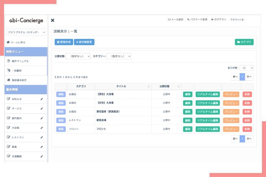Image resolution: width=266 pixels, height=177 pixels.
Task: Click the 表示順変更 button
Action: tap(84, 42)
